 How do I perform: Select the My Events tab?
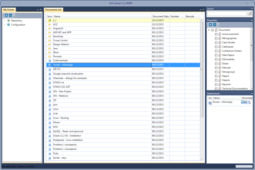point(9,10)
